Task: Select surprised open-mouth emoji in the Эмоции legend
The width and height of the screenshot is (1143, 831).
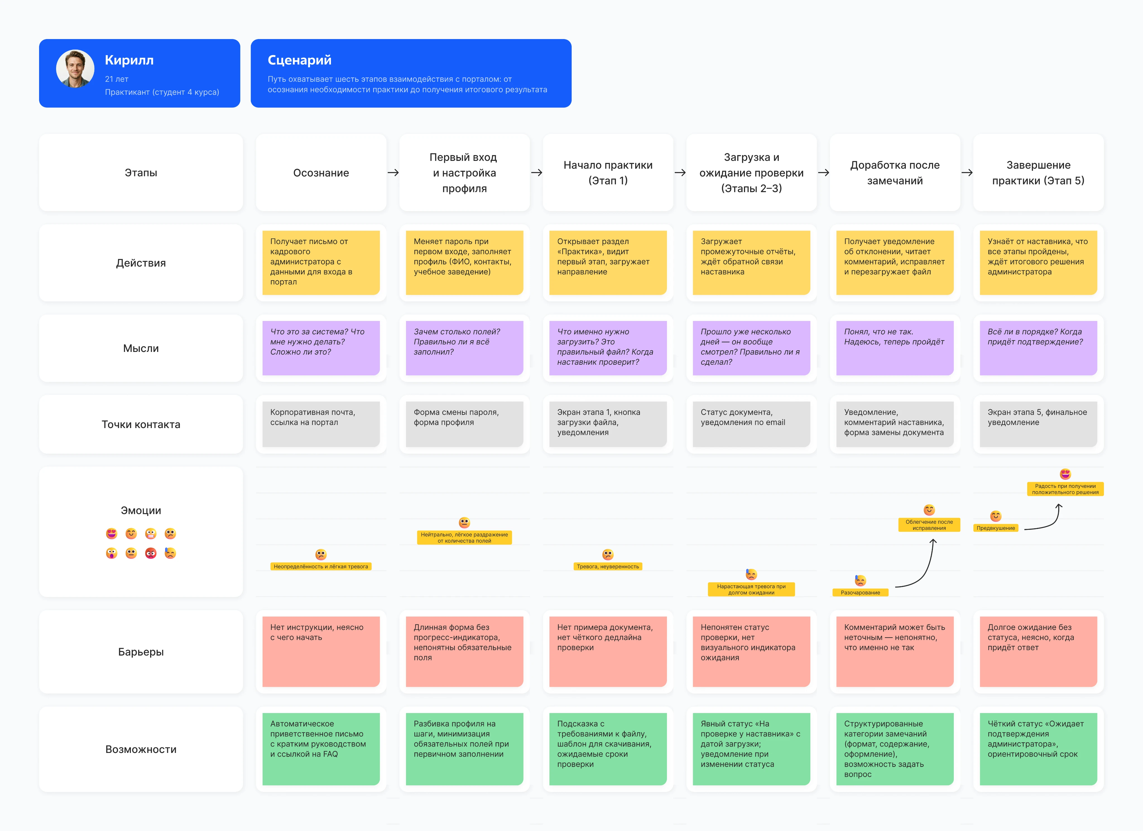Action: (x=111, y=553)
